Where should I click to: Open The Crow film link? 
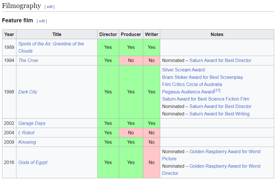tap(28, 60)
